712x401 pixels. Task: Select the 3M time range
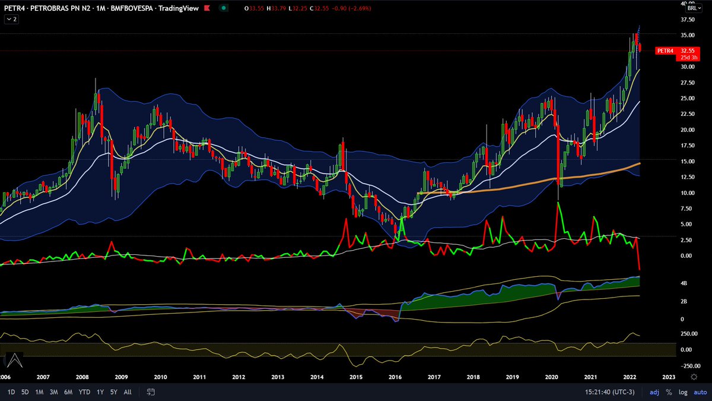point(53,392)
